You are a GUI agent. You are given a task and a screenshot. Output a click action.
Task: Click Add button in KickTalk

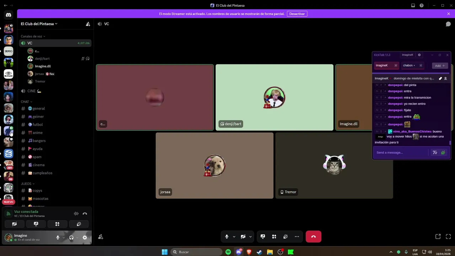point(440,65)
